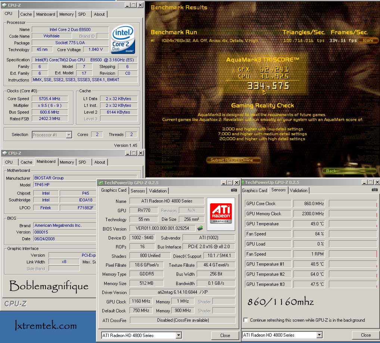Image resolution: width=380 pixels, height=343 pixels.
Task: Click the Level 2 cache value '6144 KBytes'
Action: click(x=118, y=112)
